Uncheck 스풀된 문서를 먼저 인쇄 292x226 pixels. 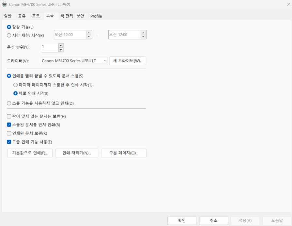click(9, 125)
